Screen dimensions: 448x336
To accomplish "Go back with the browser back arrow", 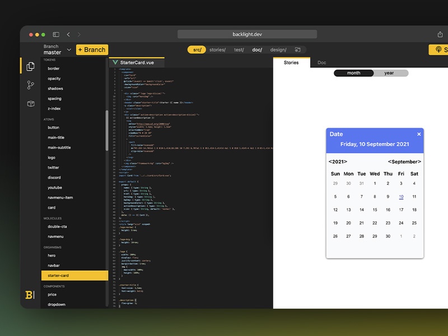I will tap(68, 35).
